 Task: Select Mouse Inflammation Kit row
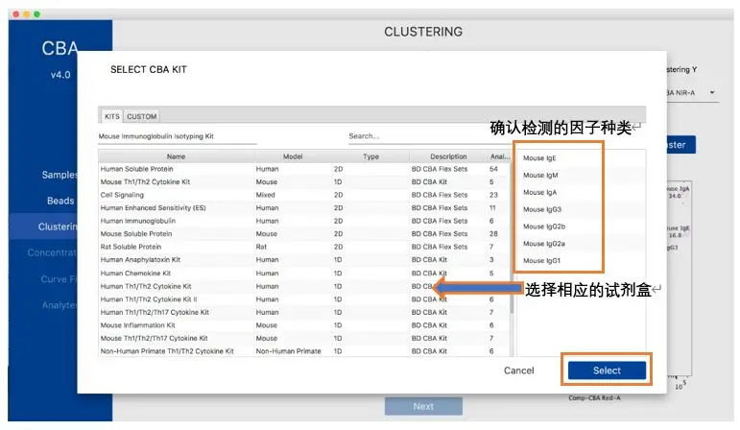click(x=141, y=325)
